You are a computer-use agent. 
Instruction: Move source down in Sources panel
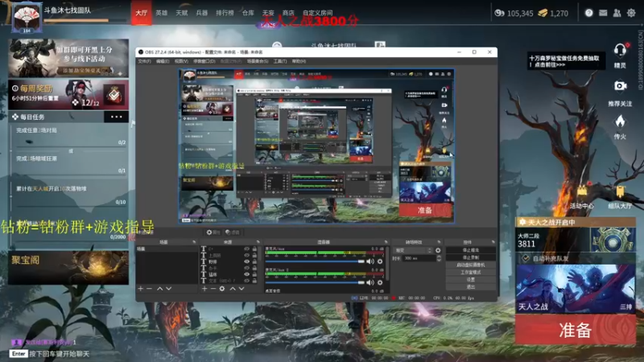pyautogui.click(x=242, y=289)
